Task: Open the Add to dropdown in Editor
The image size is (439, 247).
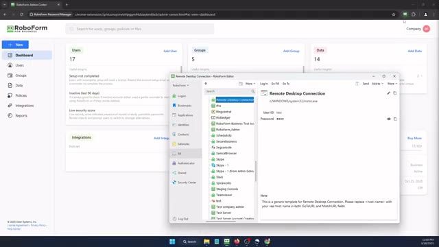Action: point(377,84)
